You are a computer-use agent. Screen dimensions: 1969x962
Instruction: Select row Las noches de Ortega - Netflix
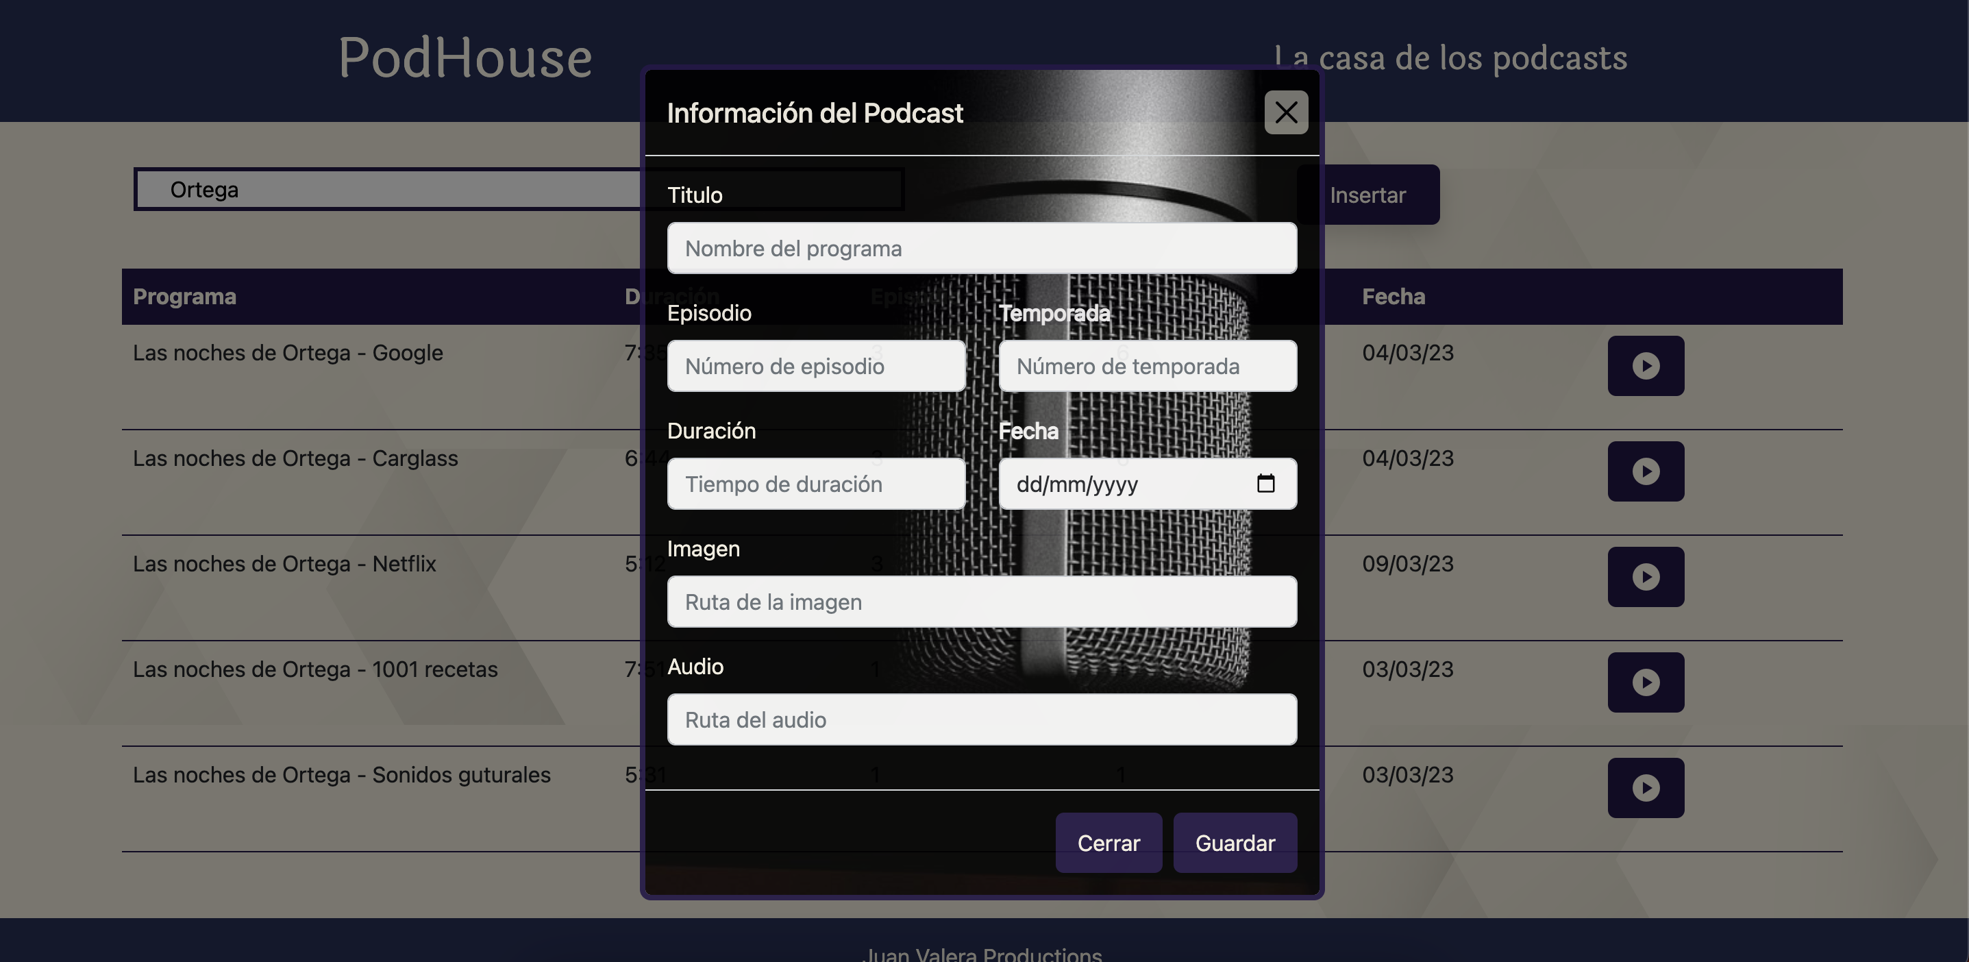pyautogui.click(x=982, y=587)
